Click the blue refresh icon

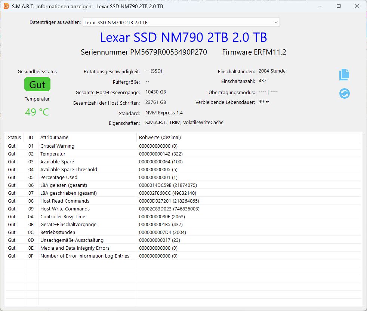click(x=344, y=93)
